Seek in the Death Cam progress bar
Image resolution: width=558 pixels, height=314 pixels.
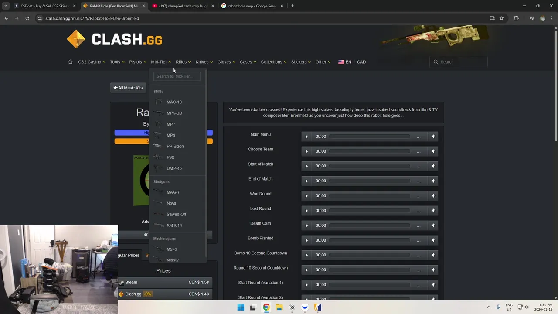click(370, 225)
